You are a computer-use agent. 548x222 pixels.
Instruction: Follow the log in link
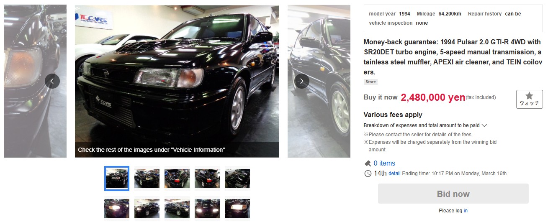(466, 211)
